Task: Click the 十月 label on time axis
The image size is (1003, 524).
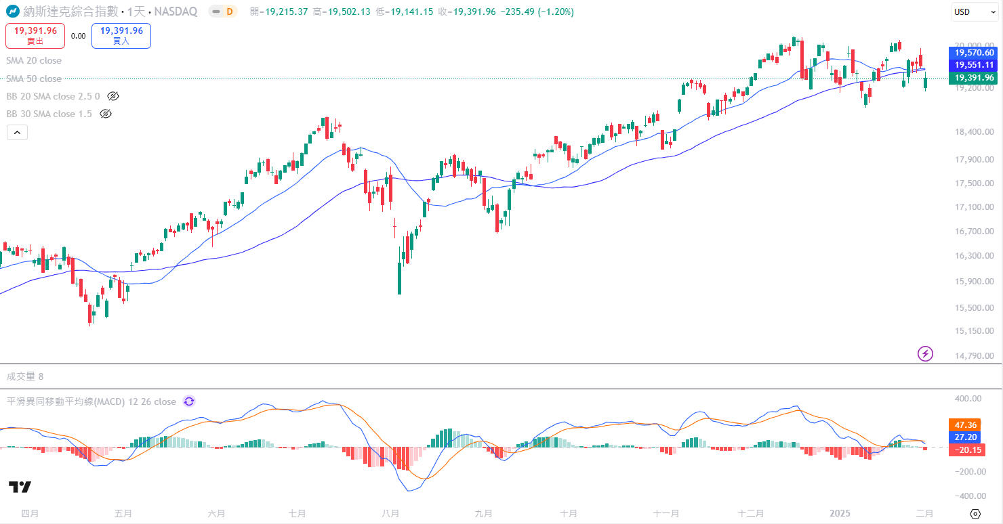Action: pos(569,514)
